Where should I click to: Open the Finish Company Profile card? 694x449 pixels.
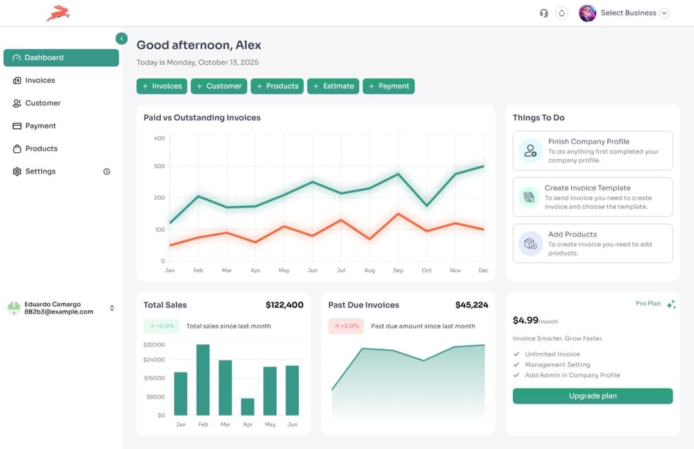pos(592,150)
